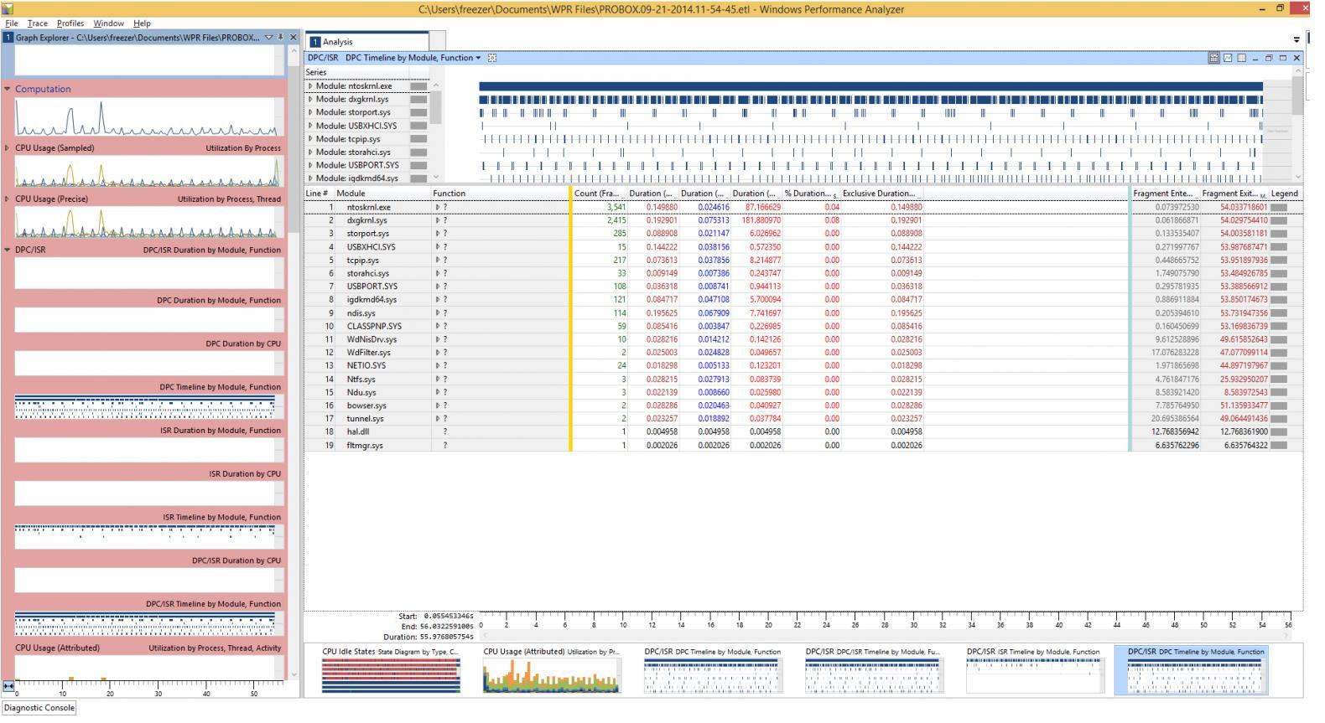Open the Window menu
Viewport: 1325px width, 723px height.
tap(108, 23)
